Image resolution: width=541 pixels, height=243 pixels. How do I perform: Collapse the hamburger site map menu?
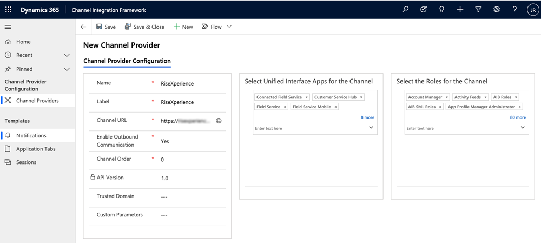pos(8,27)
